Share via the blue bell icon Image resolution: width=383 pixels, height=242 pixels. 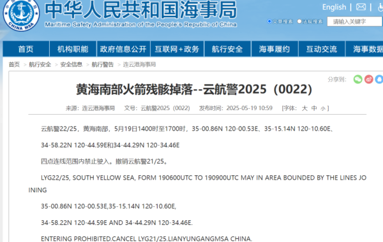point(379,79)
